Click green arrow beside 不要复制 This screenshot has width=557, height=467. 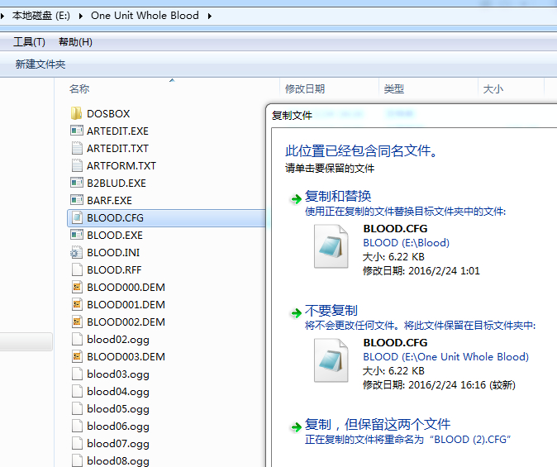(296, 312)
